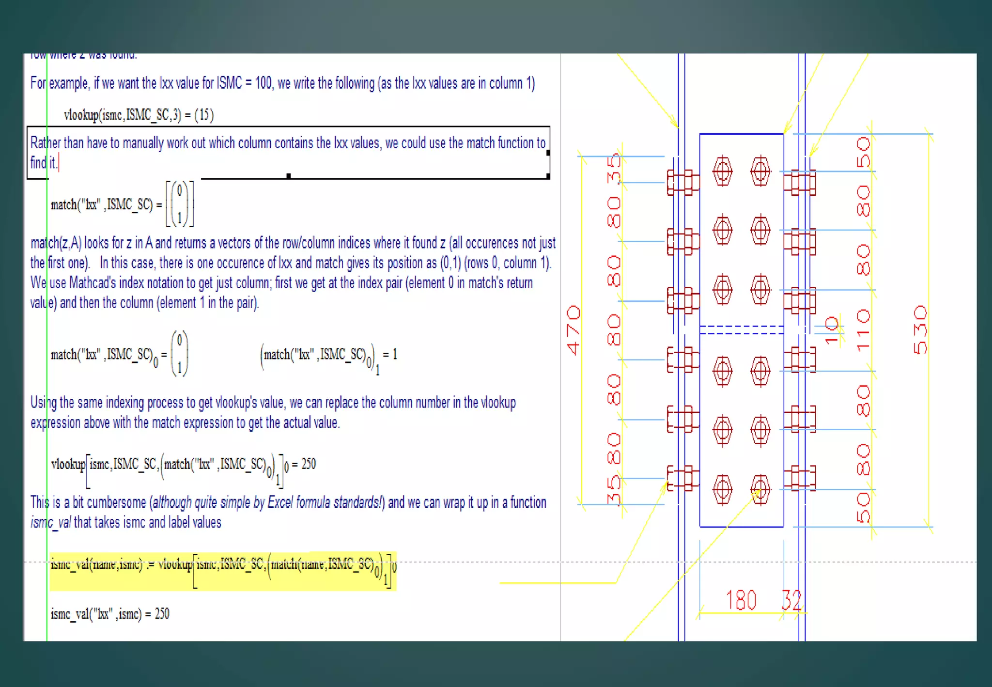Click the 530 dimension label in drawing
This screenshot has width=992, height=687.
[x=920, y=330]
